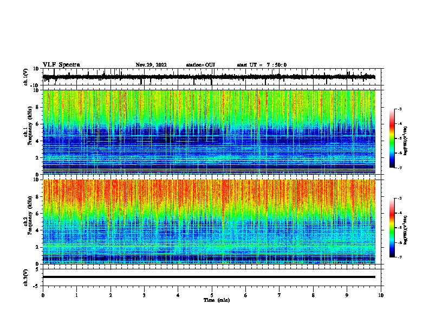Screen dimensions: 429x331
Task: Click the "2" tick on ch.2 frequency axis
Action: coord(37,247)
